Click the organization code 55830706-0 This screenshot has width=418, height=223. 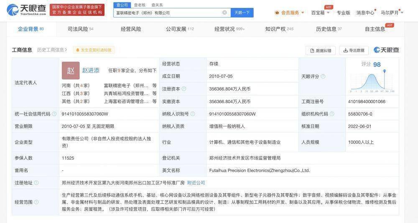[360, 114]
